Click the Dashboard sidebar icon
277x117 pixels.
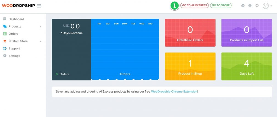click(x=5, y=19)
